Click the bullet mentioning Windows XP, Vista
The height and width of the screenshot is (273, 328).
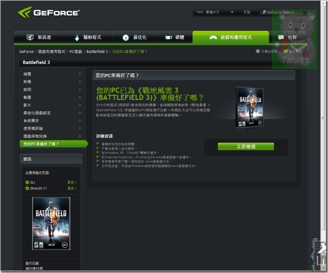(130, 153)
